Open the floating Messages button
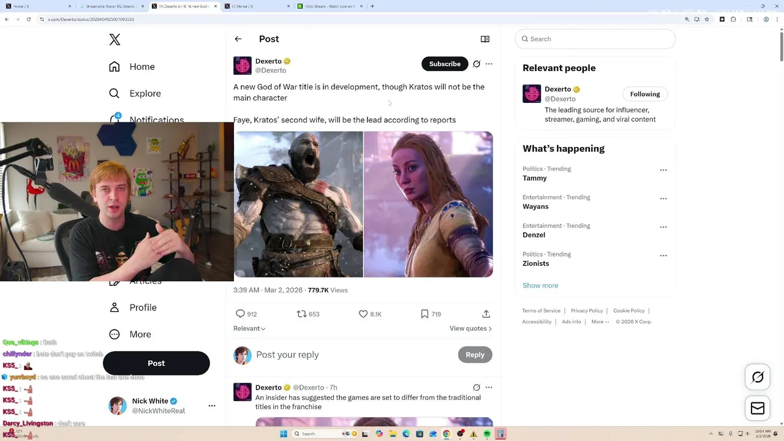This screenshot has height=441, width=784. click(758, 409)
